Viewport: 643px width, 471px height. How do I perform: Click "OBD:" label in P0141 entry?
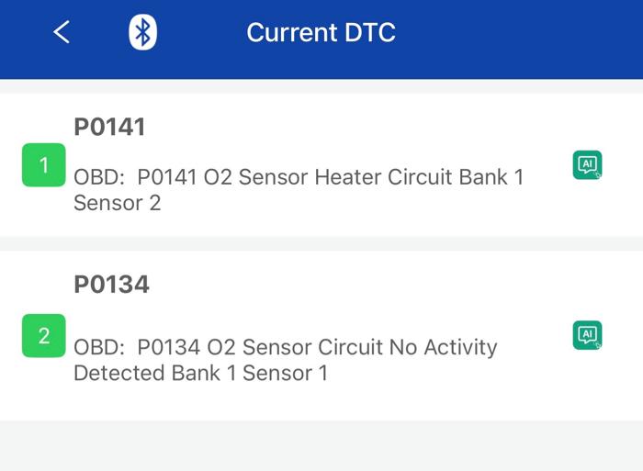[99, 177]
